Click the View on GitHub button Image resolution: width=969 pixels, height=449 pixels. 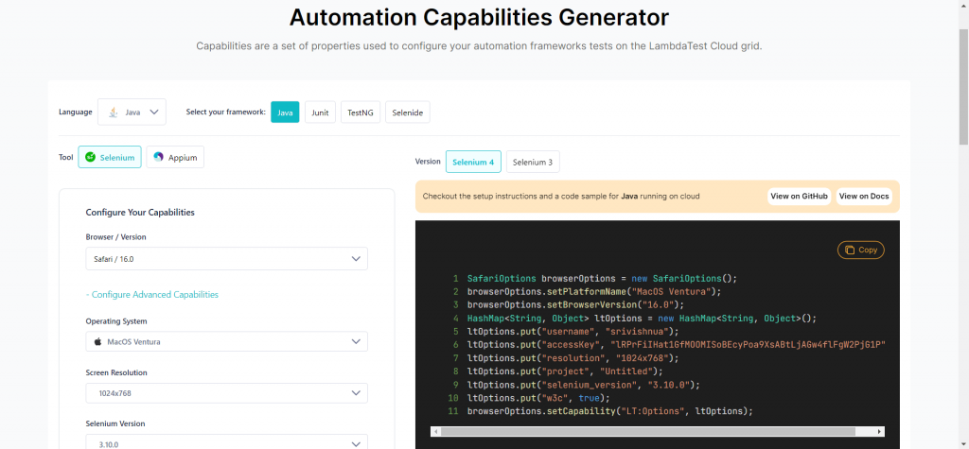[799, 196]
